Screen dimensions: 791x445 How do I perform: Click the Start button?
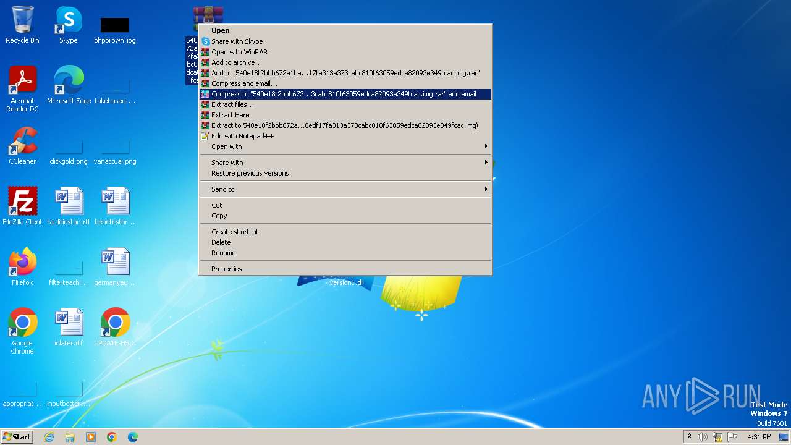(x=17, y=437)
